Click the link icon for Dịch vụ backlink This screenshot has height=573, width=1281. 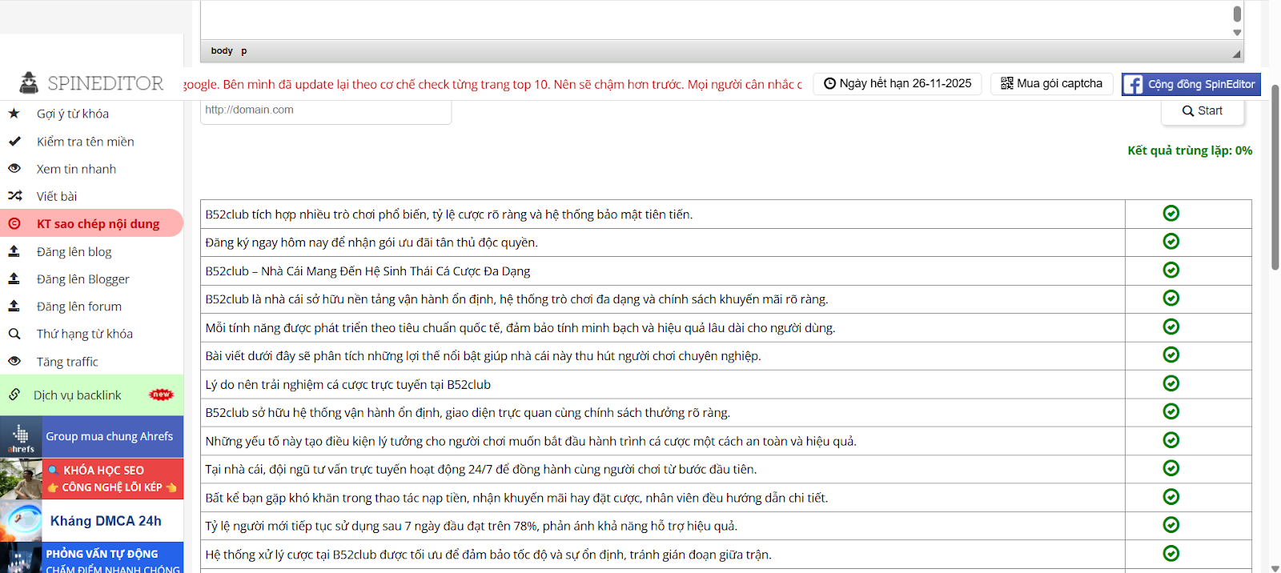[14, 395]
